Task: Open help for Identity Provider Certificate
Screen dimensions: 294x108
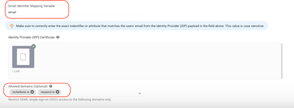Action: coord(58,37)
